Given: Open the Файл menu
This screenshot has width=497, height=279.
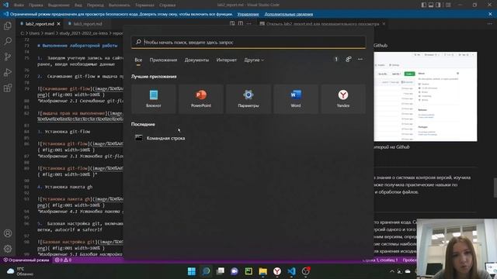Looking at the screenshot, I should pyautogui.click(x=19, y=5).
